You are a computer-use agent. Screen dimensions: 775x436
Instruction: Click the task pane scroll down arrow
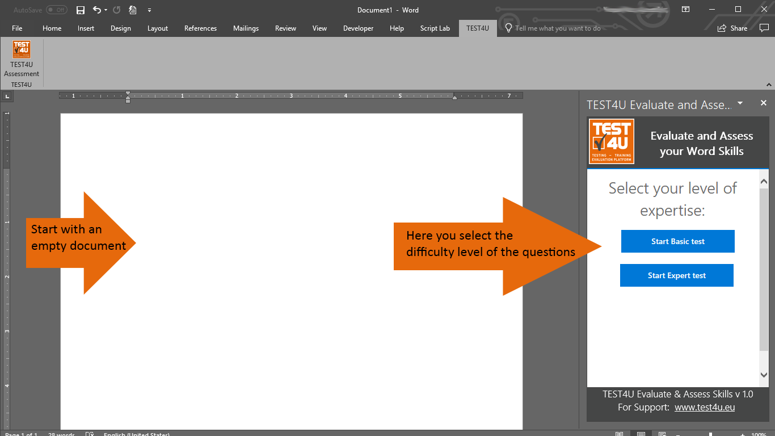click(764, 375)
